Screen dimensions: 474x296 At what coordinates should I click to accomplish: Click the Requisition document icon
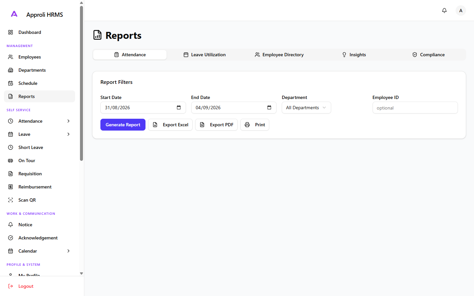(x=11, y=174)
